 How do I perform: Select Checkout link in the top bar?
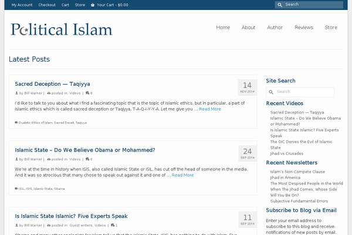(47, 5)
